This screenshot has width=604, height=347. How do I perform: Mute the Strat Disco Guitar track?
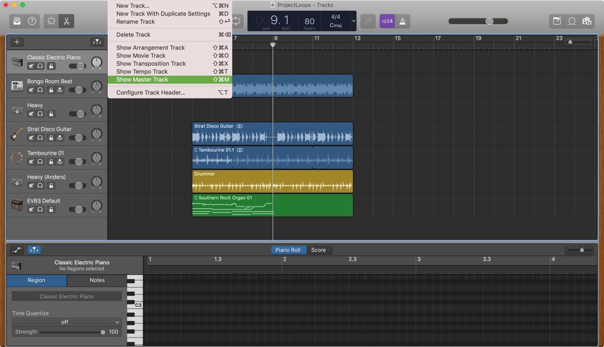[x=31, y=138]
